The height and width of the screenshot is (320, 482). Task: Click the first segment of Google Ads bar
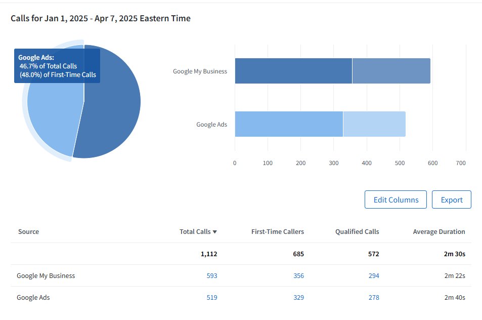click(289, 124)
